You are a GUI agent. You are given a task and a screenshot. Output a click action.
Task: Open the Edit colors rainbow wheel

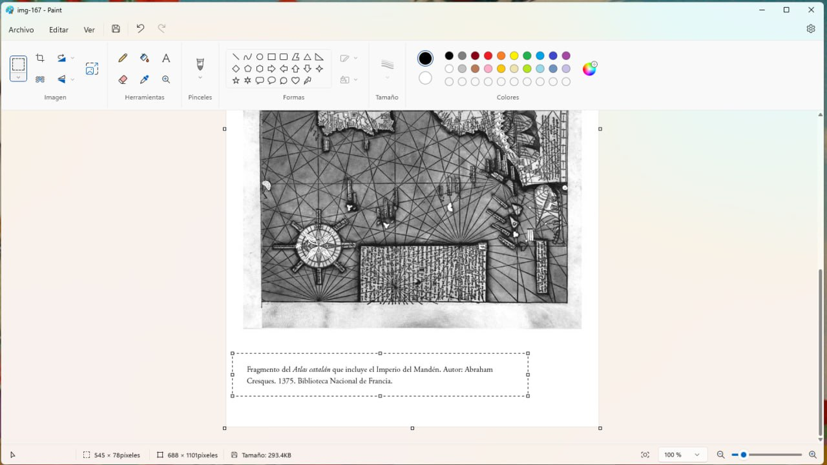tap(589, 68)
